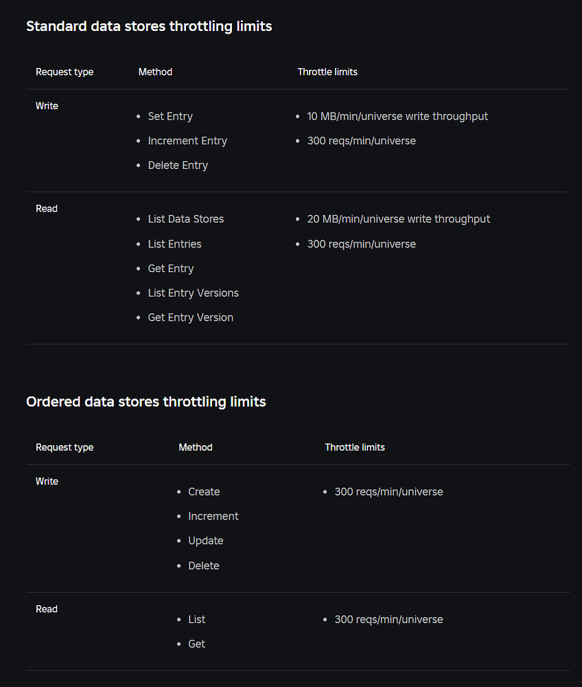Select 'Throttle limits' header in Standard table
Screen dimensions: 582x687
tap(327, 72)
